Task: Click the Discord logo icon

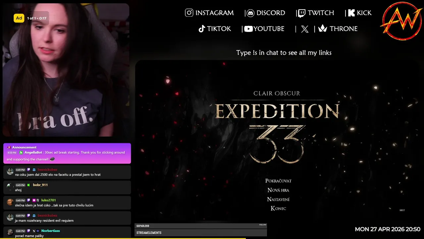Action: tap(251, 13)
